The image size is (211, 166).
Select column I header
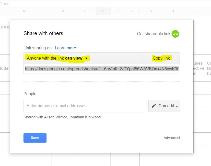tap(195, 11)
